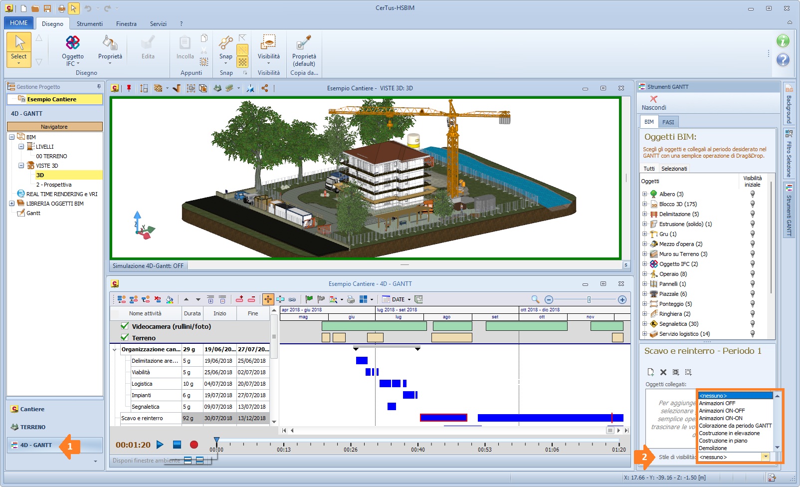Open the Stile di visibilità dropdown
The image size is (800, 487).
pyautogui.click(x=765, y=457)
